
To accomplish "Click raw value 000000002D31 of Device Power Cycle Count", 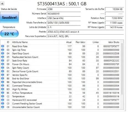I will [x=111, y=71].
